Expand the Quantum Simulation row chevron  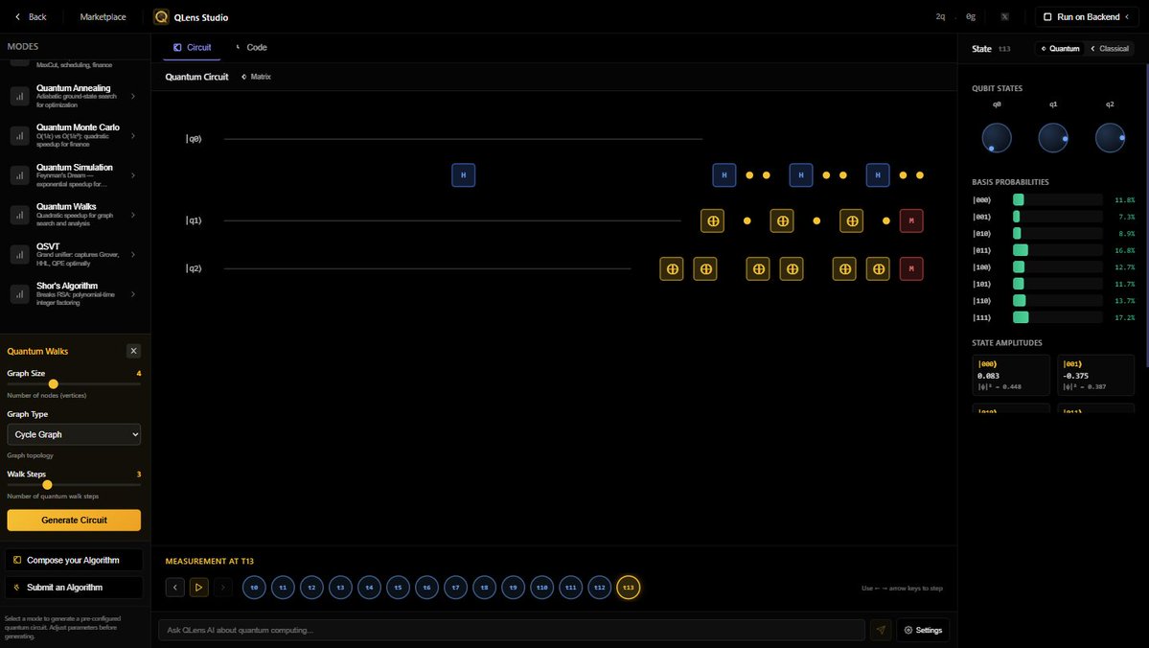(132, 175)
